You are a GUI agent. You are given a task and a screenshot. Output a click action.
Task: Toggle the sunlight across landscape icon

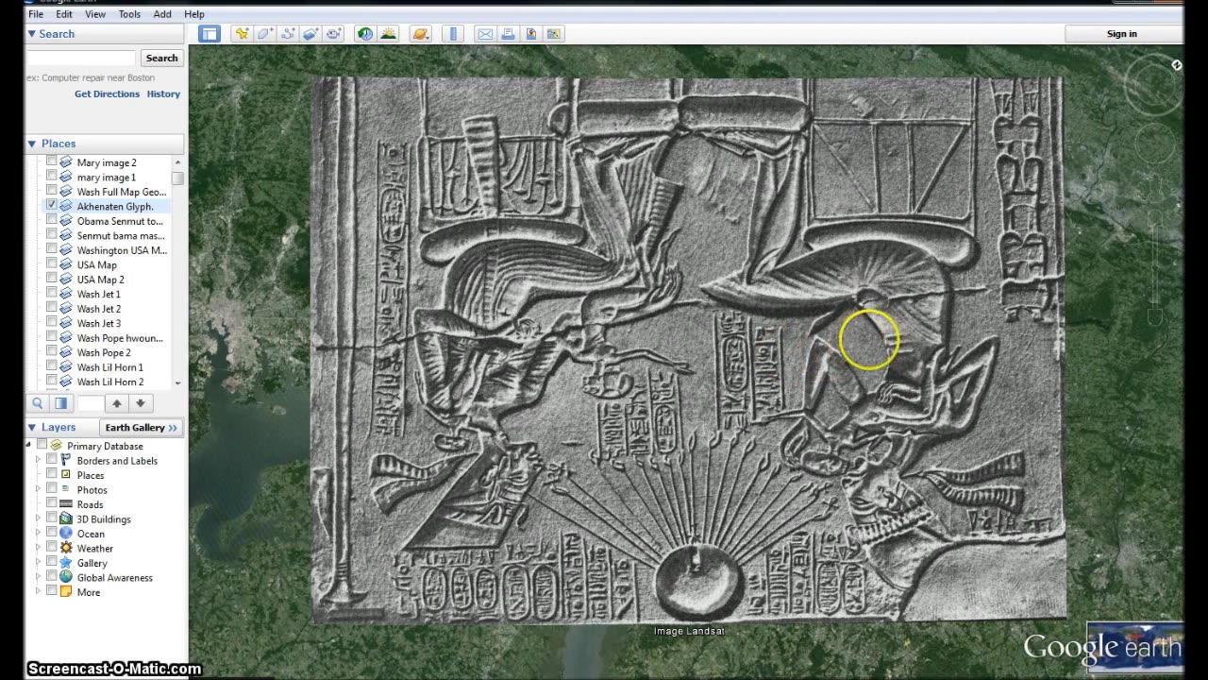[x=389, y=34]
